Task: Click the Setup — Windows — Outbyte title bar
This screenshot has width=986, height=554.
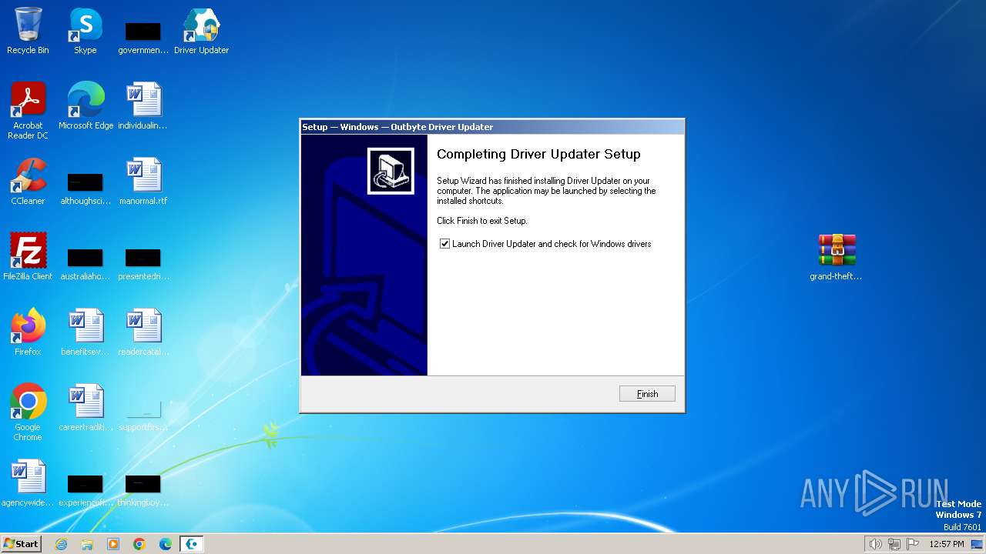Action: click(492, 127)
